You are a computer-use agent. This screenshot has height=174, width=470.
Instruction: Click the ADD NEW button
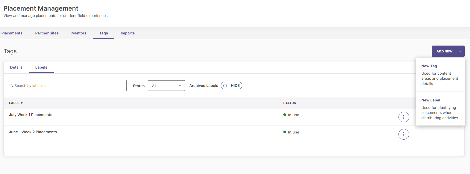pyautogui.click(x=448, y=51)
